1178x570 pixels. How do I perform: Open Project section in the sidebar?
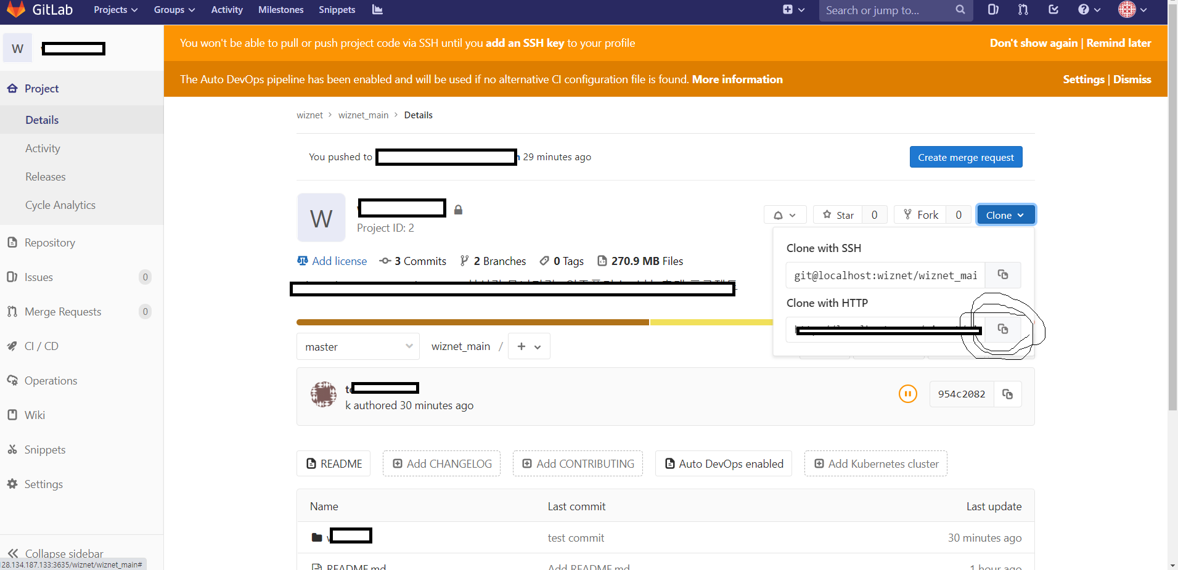tap(81, 89)
